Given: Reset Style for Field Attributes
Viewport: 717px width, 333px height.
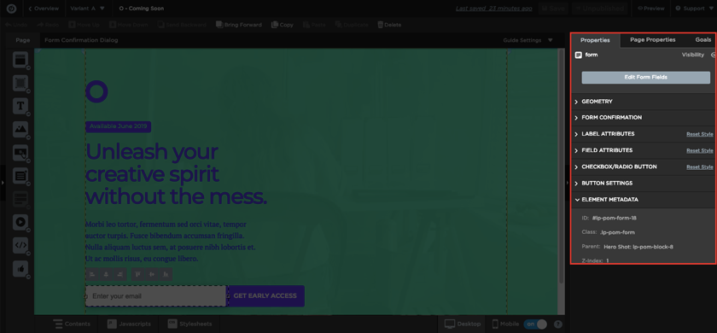Looking at the screenshot, I should [700, 150].
